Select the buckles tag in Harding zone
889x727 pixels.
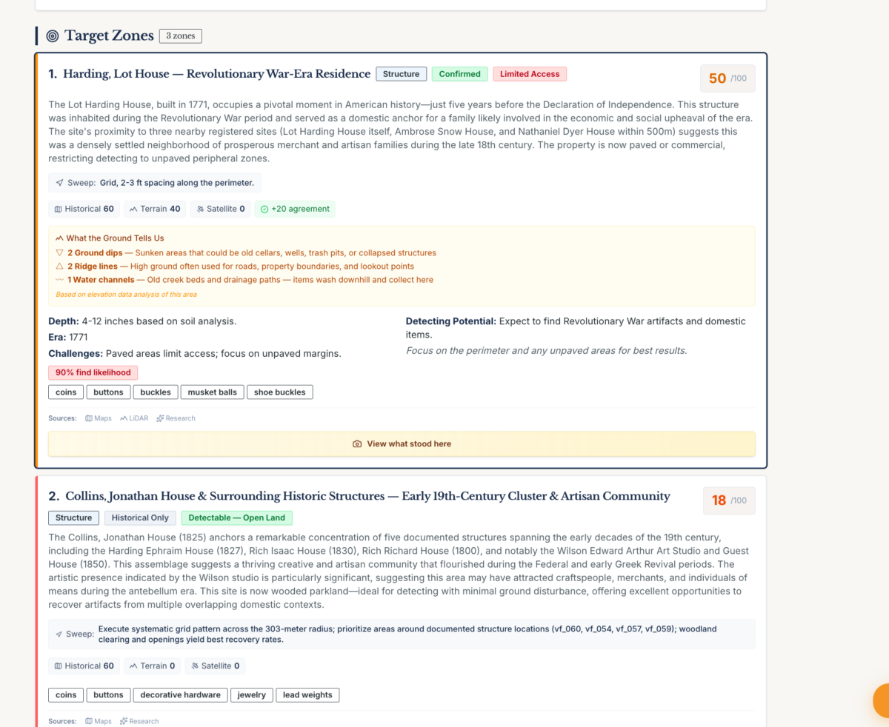tap(156, 392)
